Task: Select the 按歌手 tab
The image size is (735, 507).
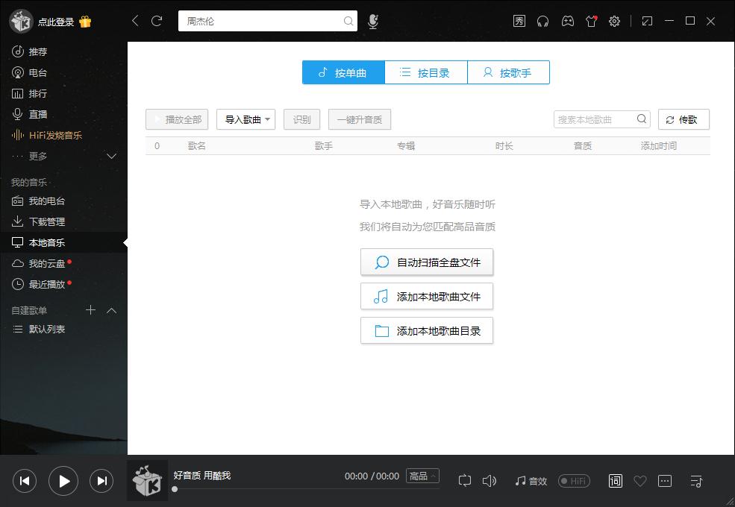Action: click(509, 72)
